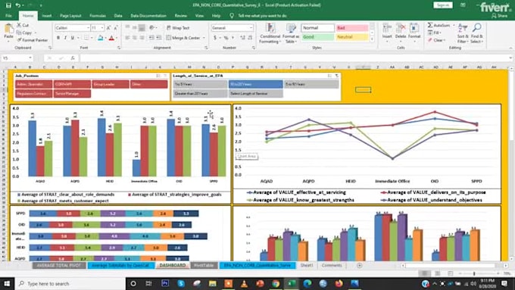This screenshot has width=515, height=290.
Task: Toggle Bold formatting
Action: [x=58, y=38]
